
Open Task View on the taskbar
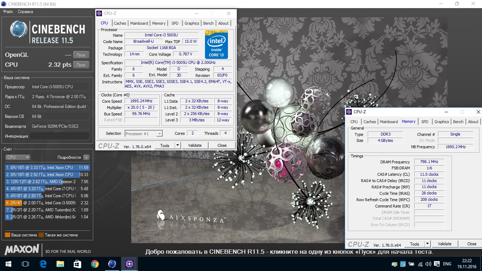click(x=25, y=264)
